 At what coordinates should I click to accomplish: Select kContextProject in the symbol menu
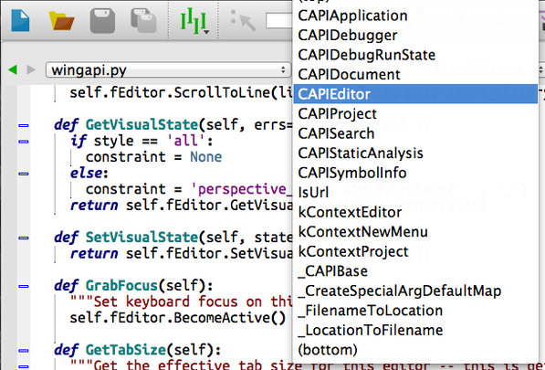[x=415, y=252]
